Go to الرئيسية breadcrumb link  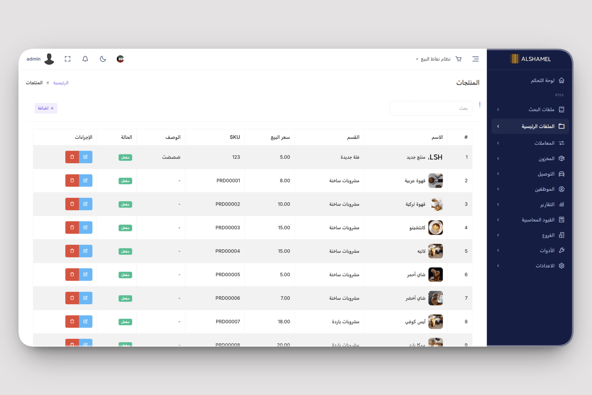tap(61, 83)
